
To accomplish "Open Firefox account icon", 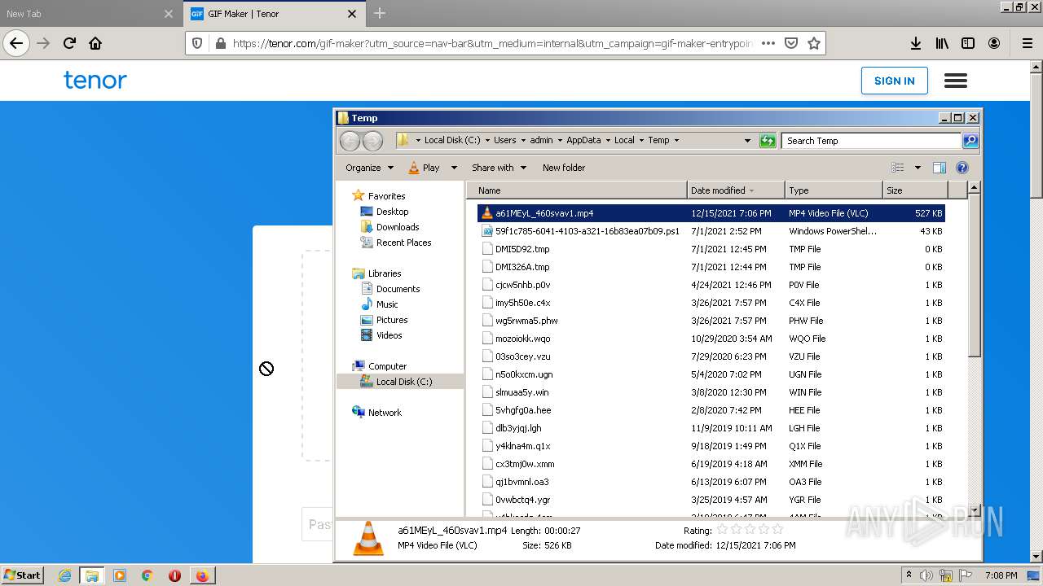I will pyautogui.click(x=994, y=43).
